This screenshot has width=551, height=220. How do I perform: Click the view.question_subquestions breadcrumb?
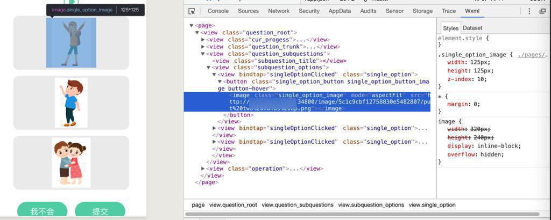coord(298,205)
